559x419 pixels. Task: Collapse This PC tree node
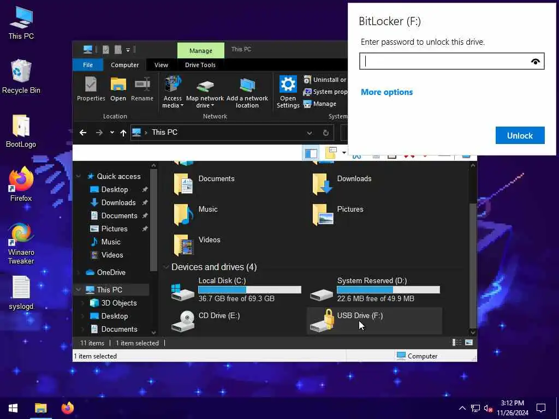(79, 290)
